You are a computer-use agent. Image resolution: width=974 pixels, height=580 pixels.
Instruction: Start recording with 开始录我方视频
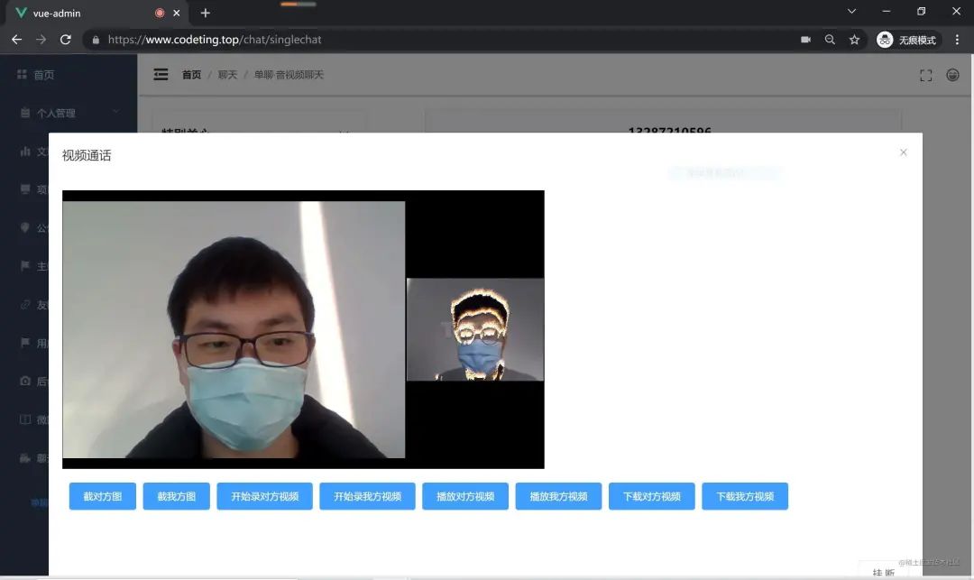[367, 496]
